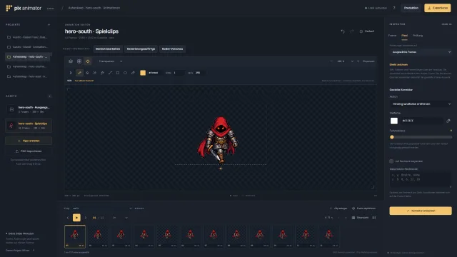Select frame 12 thumbnail in timeline

(x=329, y=236)
